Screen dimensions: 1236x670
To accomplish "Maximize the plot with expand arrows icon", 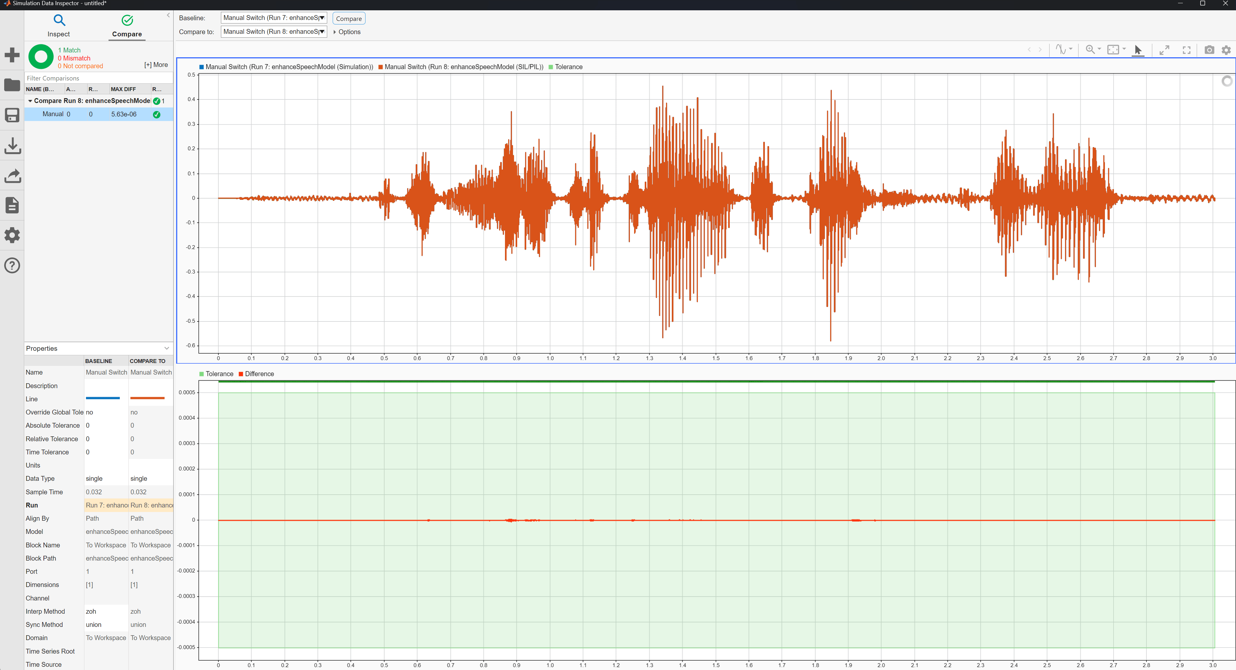I will [1164, 50].
